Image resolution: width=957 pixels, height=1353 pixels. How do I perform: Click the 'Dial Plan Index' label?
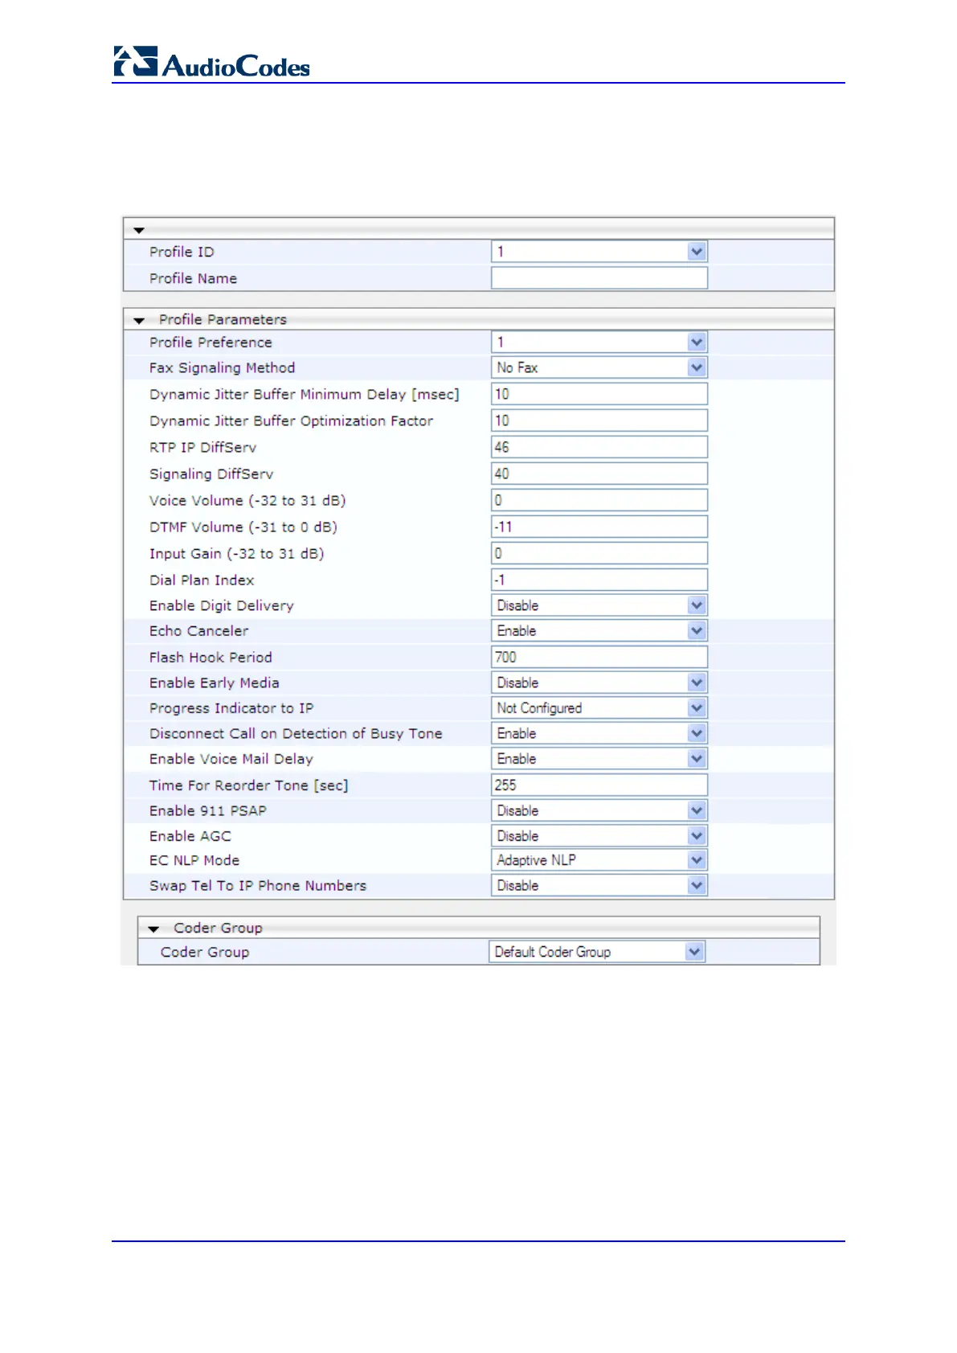click(x=202, y=580)
